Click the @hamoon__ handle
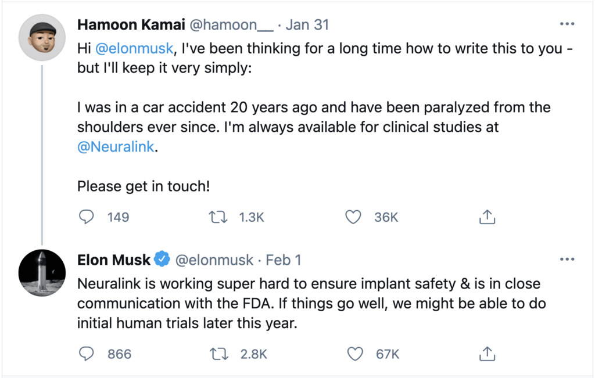Image resolution: width=595 pixels, height=378 pixels. point(231,24)
